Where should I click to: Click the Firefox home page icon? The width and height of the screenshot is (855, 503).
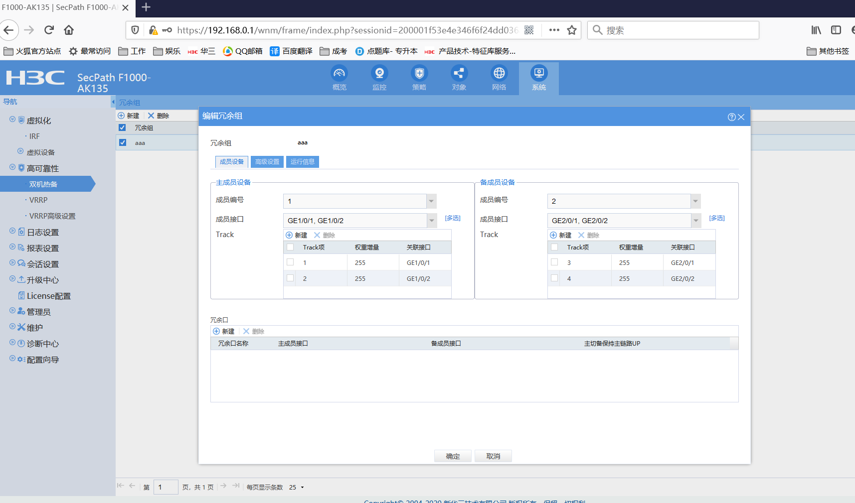tap(69, 30)
